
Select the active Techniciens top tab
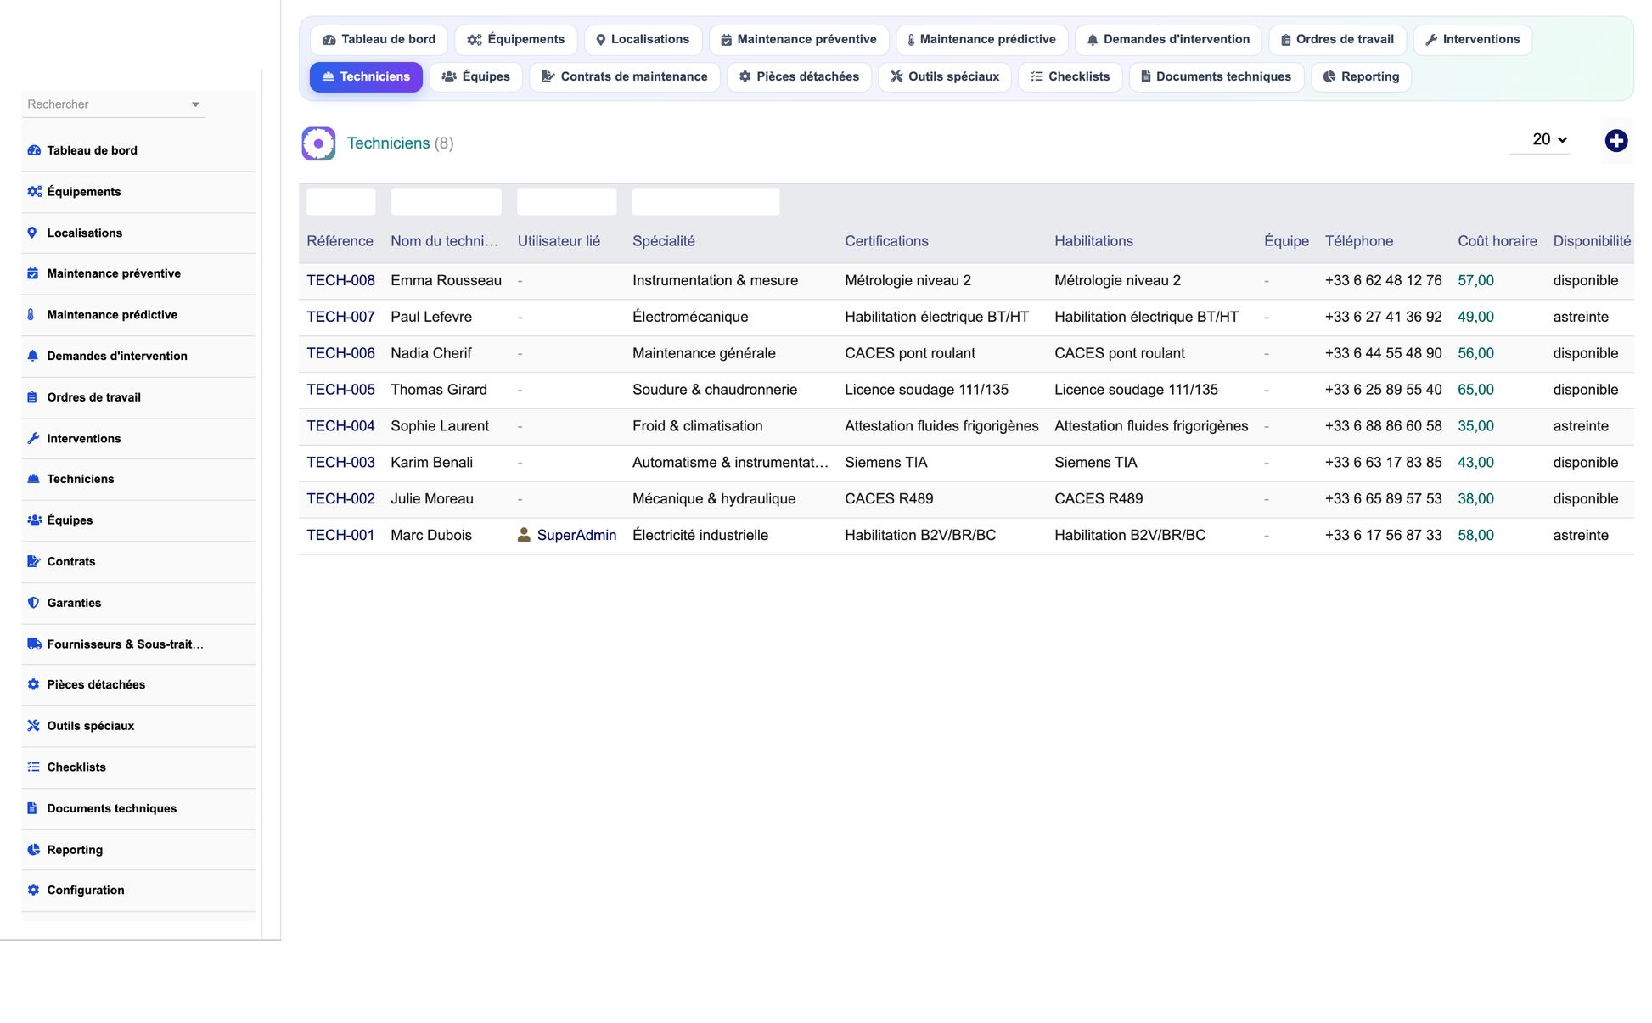[366, 77]
